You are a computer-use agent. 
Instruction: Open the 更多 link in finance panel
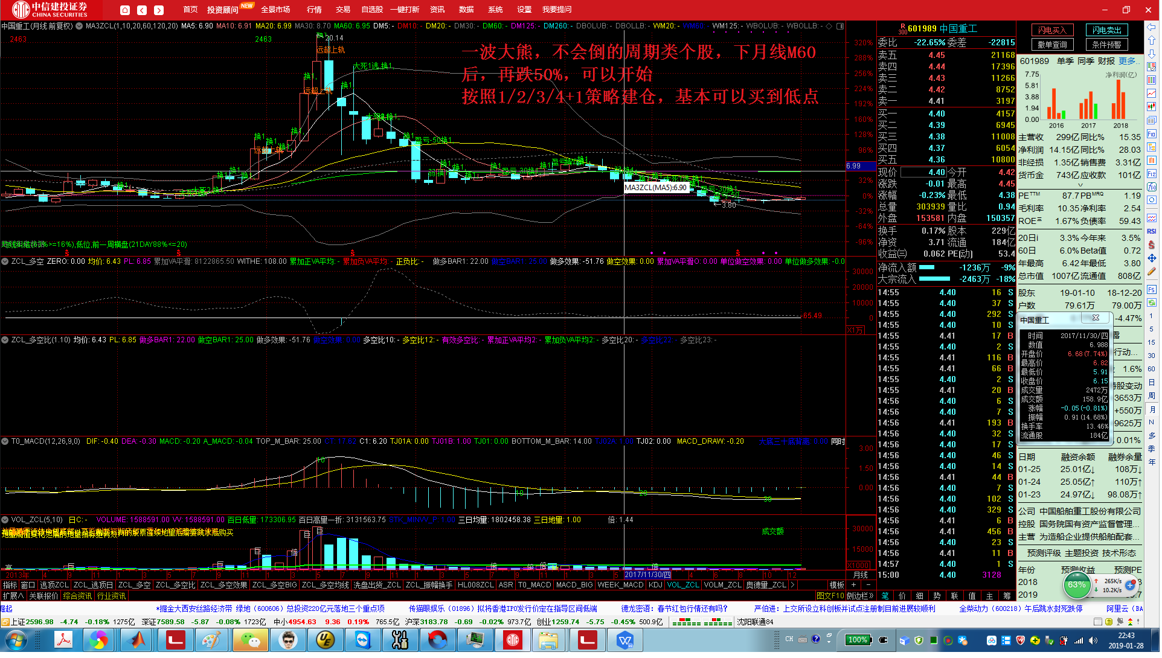pos(1128,61)
